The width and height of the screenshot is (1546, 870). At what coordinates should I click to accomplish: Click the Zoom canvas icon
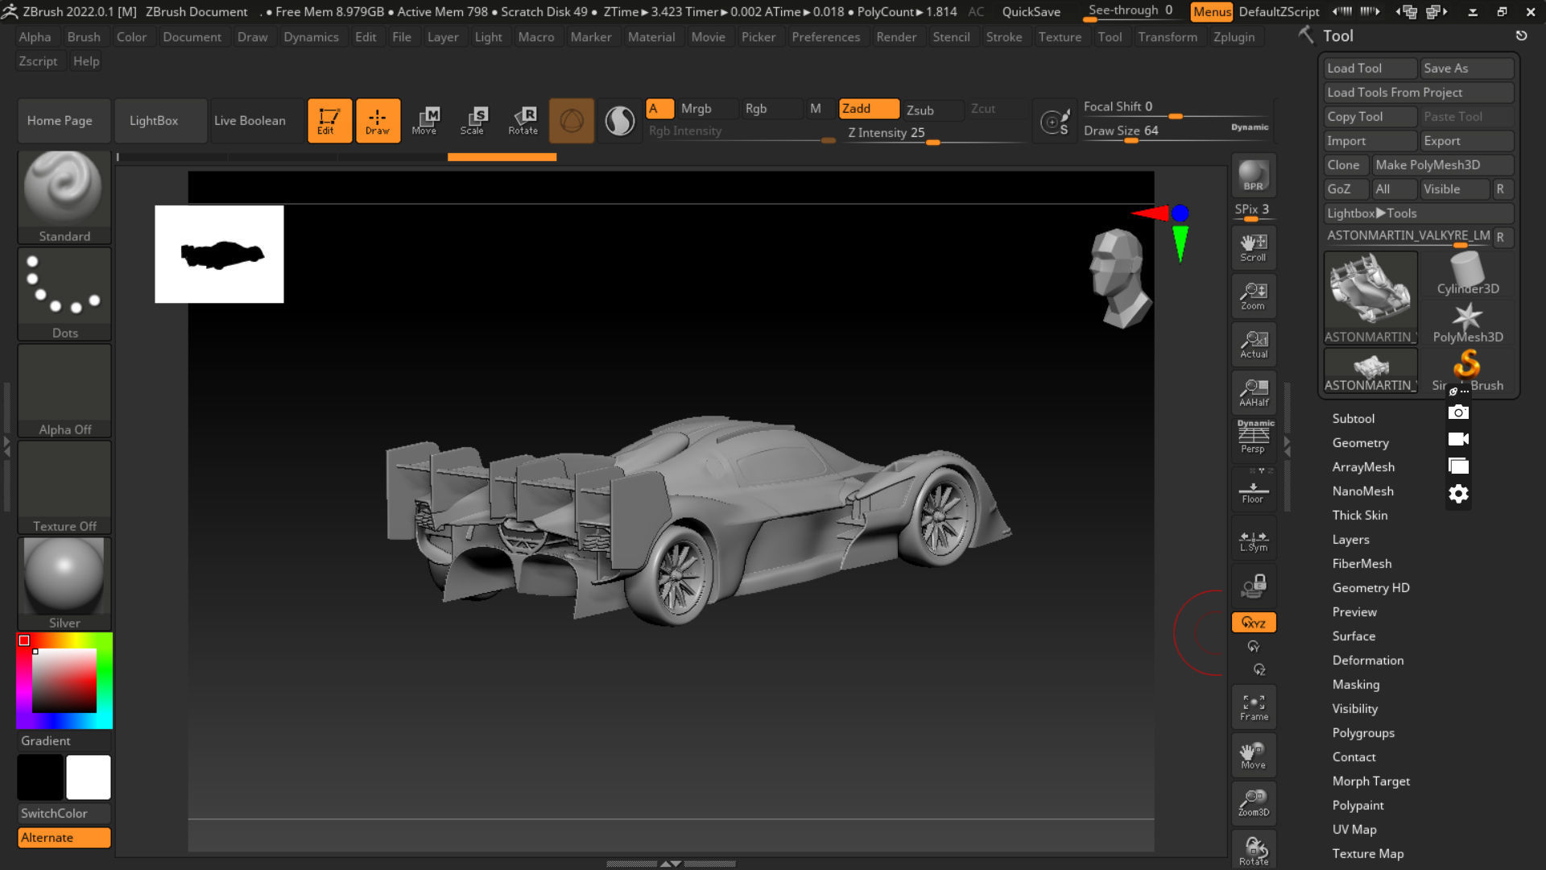pos(1254,296)
